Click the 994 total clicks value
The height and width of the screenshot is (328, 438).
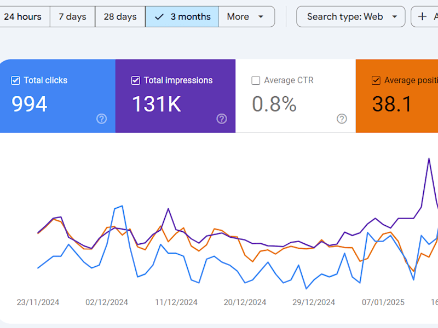[x=30, y=104]
